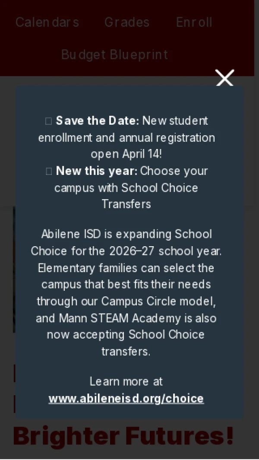
Task: Click the 'Abilene ISD is expanding School' line
Action: coord(126,234)
